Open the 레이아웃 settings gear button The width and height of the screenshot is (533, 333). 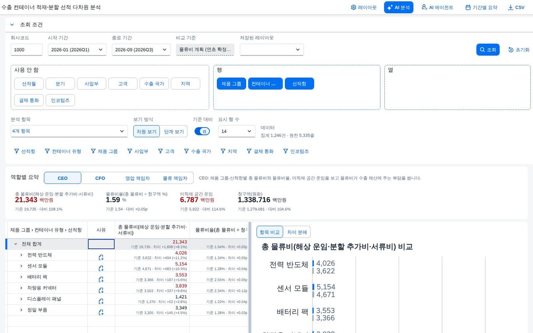[364, 7]
